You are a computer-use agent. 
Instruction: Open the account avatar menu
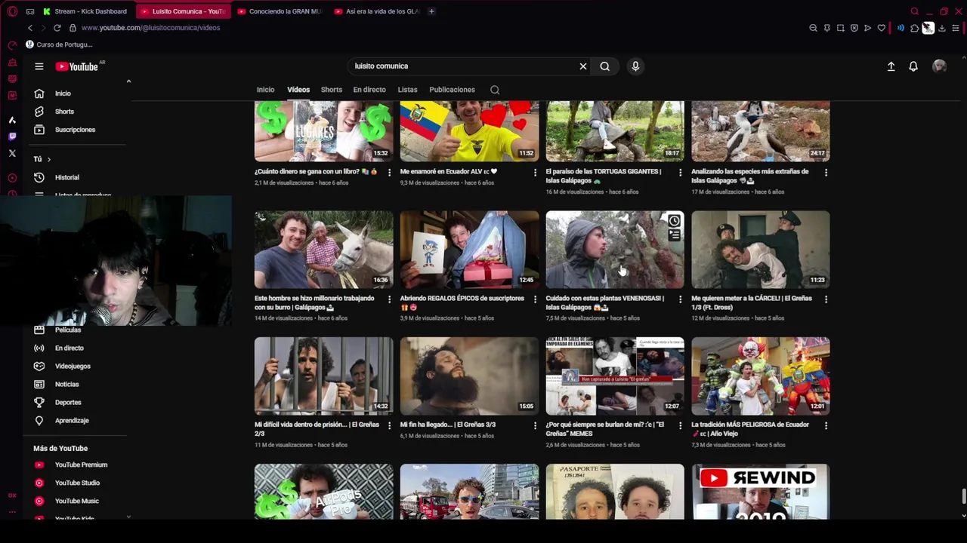point(939,66)
